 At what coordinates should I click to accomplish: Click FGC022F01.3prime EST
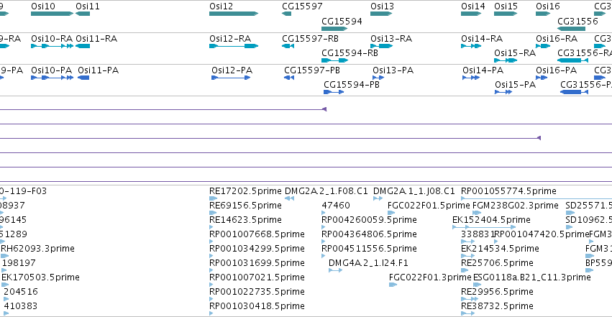click(x=393, y=285)
